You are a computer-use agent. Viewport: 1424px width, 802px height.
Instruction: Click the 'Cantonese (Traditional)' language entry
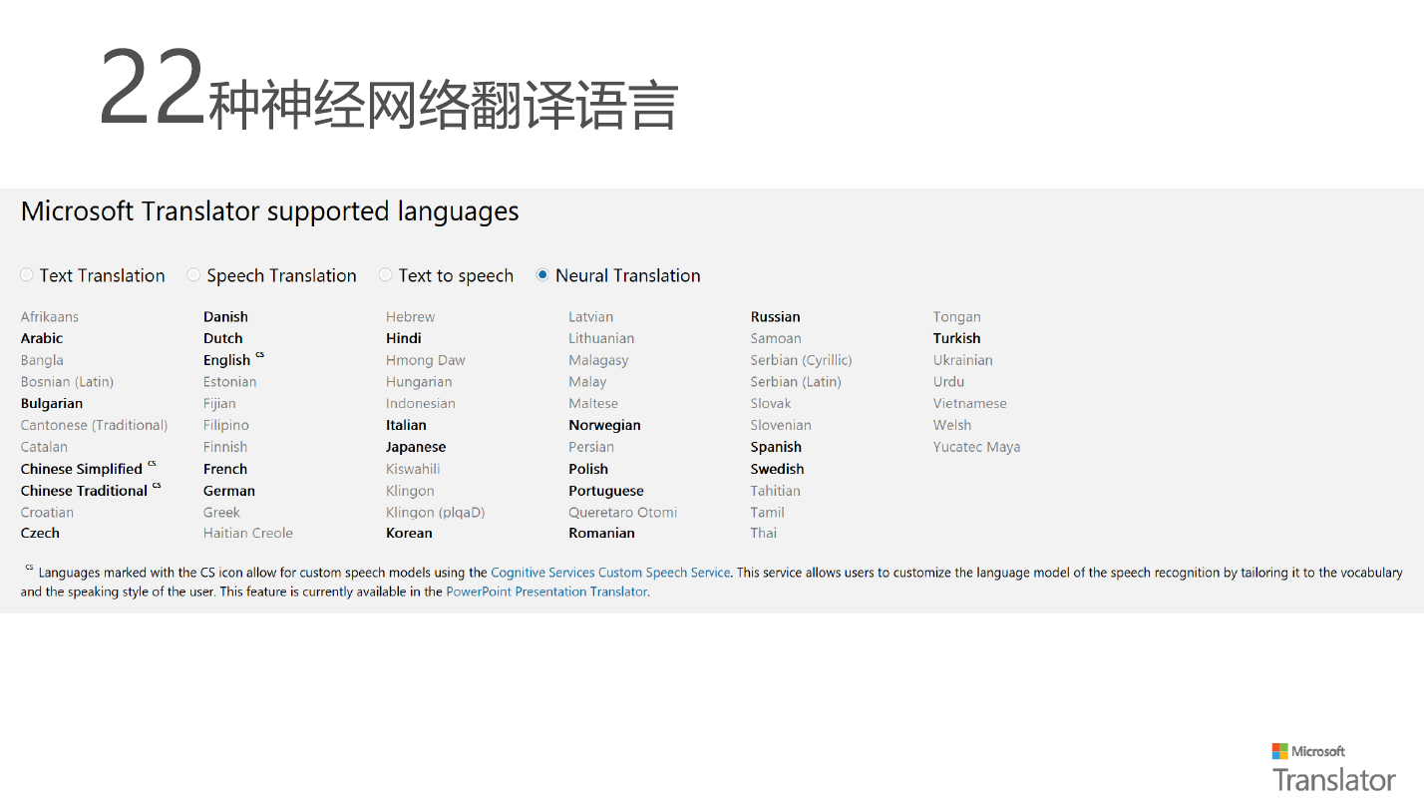[x=95, y=425]
